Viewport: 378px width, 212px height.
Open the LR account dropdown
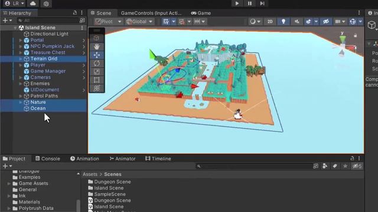pos(14,4)
